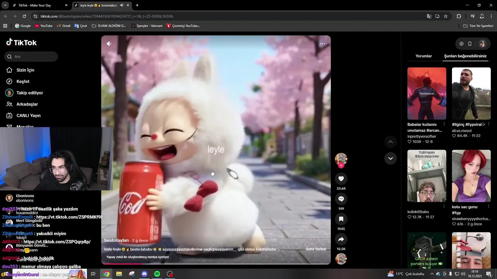Open the bestotaylan username on the video
The image size is (497, 279).
click(x=116, y=240)
